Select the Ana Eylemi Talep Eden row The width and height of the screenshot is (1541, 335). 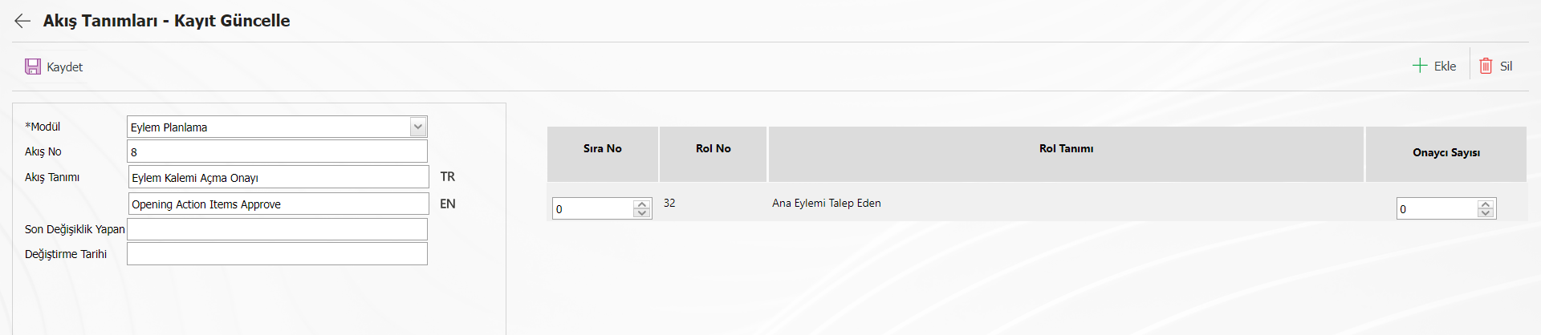pos(827,204)
